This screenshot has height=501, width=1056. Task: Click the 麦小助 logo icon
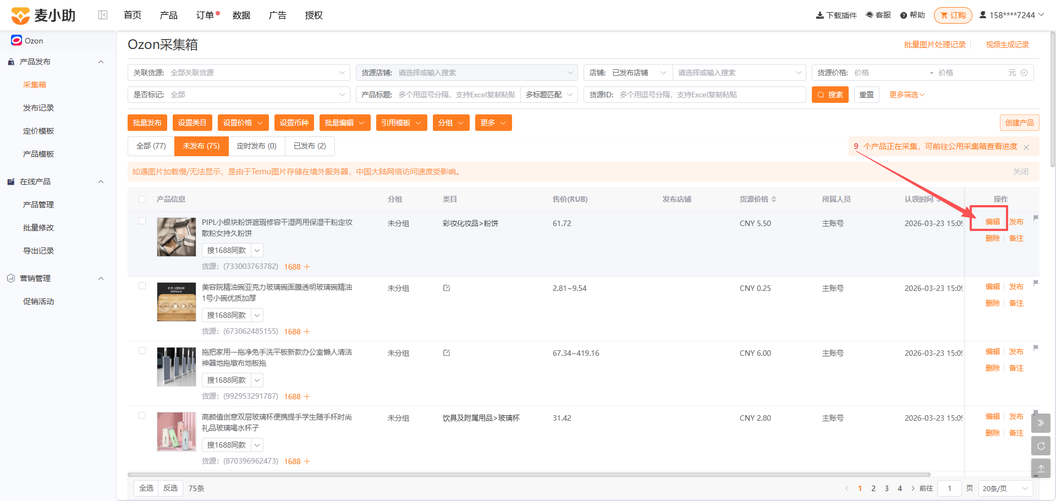pyautogui.click(x=20, y=15)
